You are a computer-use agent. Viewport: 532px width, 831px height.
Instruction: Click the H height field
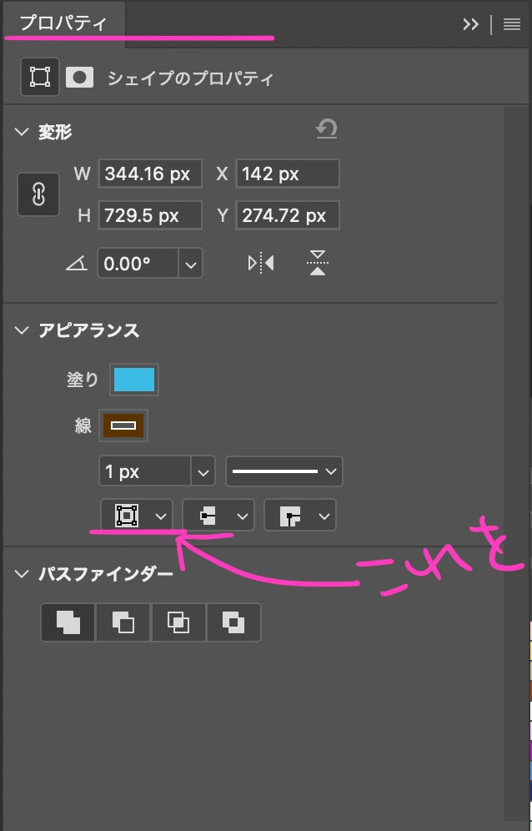(x=150, y=215)
